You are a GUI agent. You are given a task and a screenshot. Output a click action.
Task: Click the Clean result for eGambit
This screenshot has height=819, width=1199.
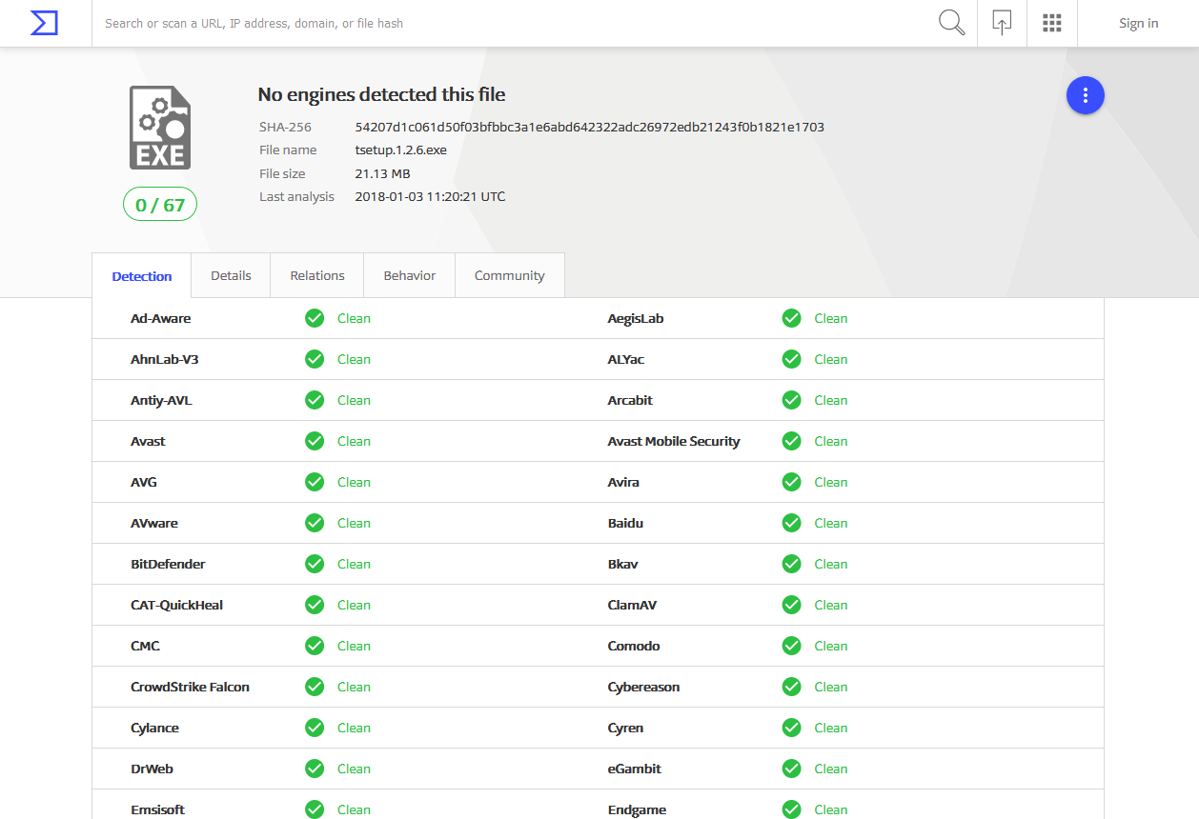tap(831, 769)
